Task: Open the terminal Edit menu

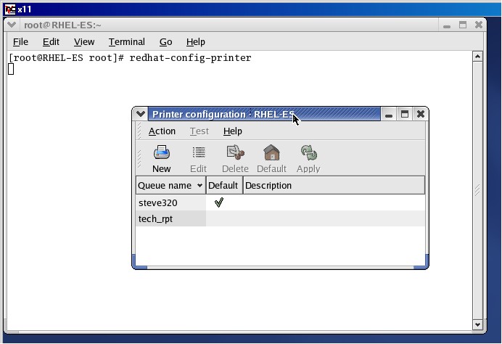Action: tap(51, 42)
